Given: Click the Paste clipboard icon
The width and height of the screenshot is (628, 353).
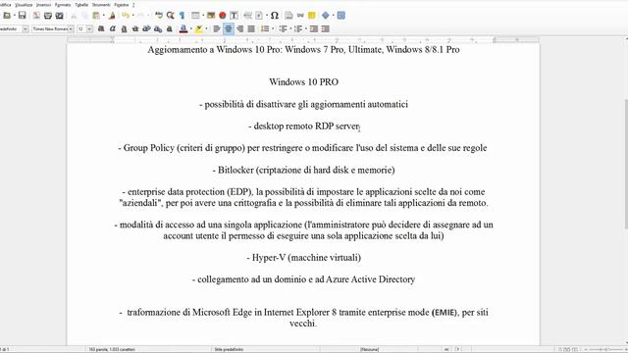Looking at the screenshot, I should point(96,16).
